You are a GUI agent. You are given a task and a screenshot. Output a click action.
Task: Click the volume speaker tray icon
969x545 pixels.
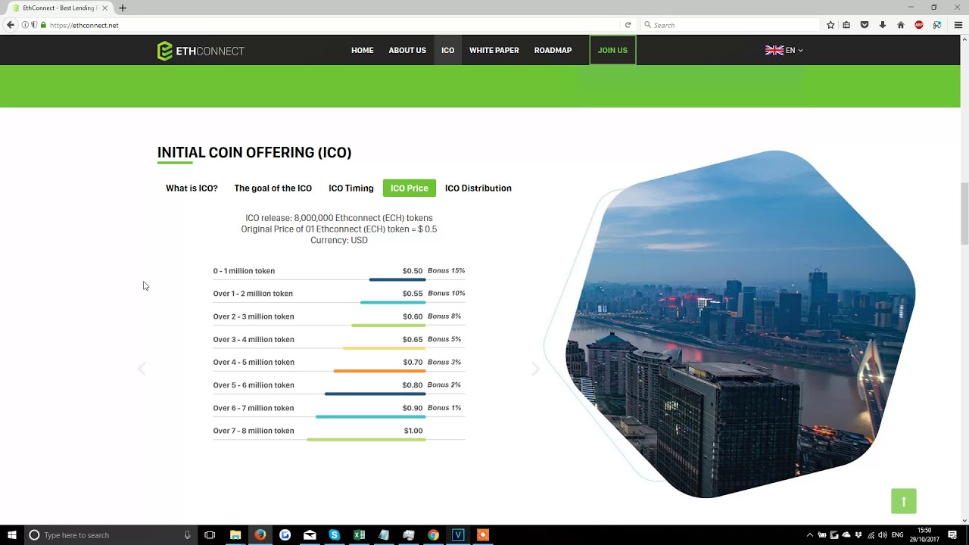point(883,535)
